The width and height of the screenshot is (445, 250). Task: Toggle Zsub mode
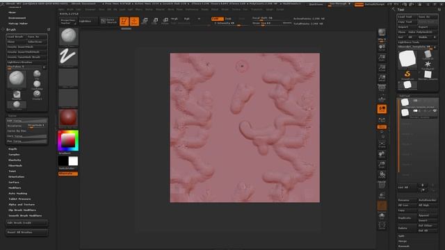coord(228,19)
